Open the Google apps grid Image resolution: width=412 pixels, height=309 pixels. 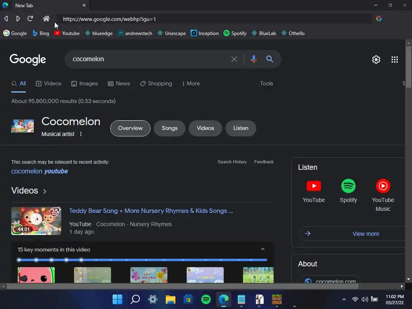395,60
